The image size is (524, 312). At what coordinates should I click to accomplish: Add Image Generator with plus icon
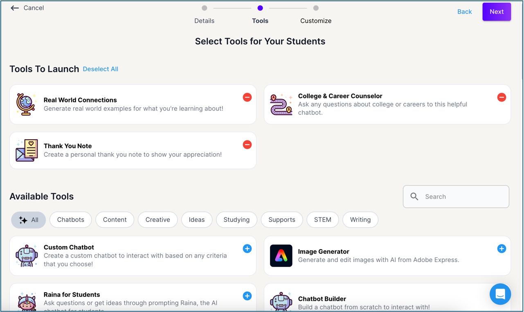(502, 249)
